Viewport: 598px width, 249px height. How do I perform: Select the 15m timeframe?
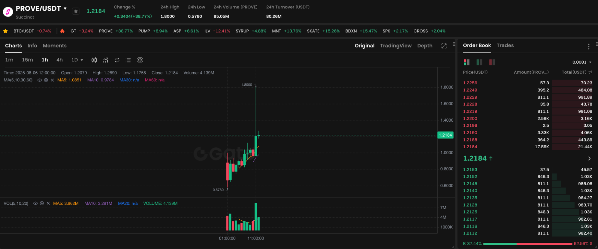(x=28, y=60)
